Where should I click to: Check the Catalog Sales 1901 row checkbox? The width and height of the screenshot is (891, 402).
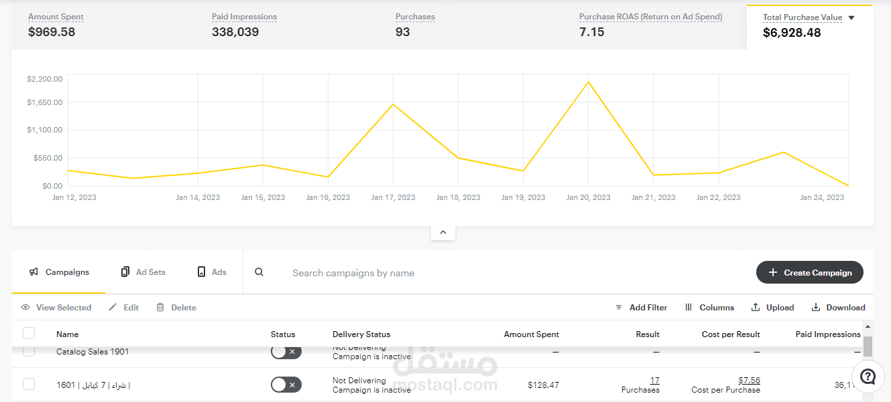click(x=29, y=351)
